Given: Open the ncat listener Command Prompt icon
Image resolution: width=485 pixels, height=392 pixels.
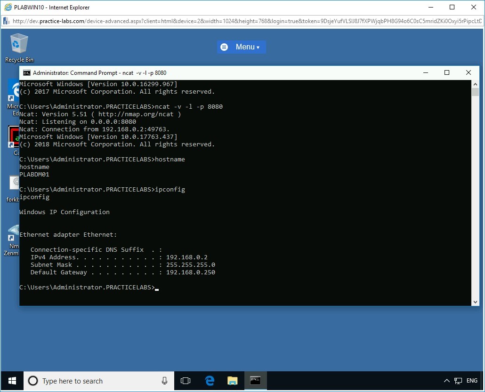Looking at the screenshot, I should pyautogui.click(x=27, y=73).
